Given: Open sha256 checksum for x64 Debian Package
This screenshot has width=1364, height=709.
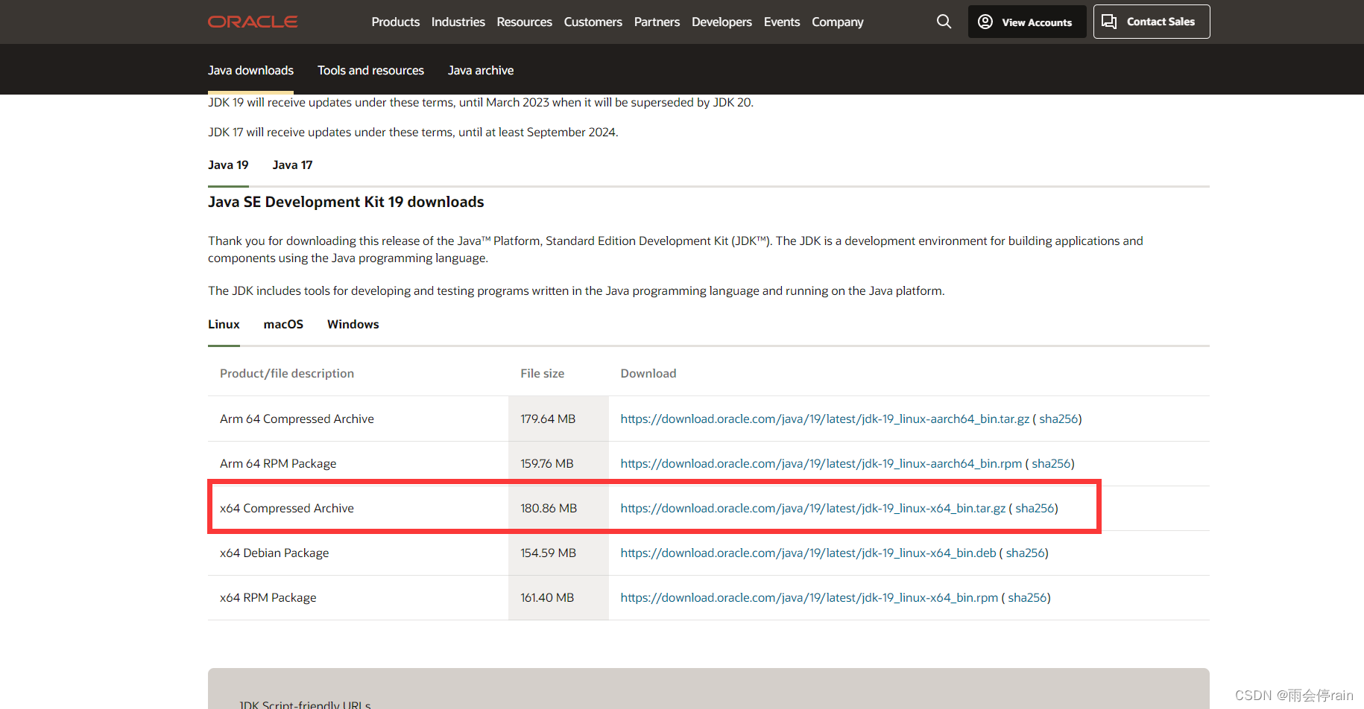Looking at the screenshot, I should (1025, 553).
